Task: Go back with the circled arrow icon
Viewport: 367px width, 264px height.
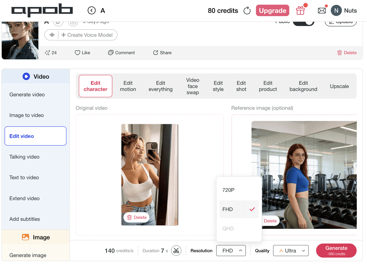Action: click(92, 10)
